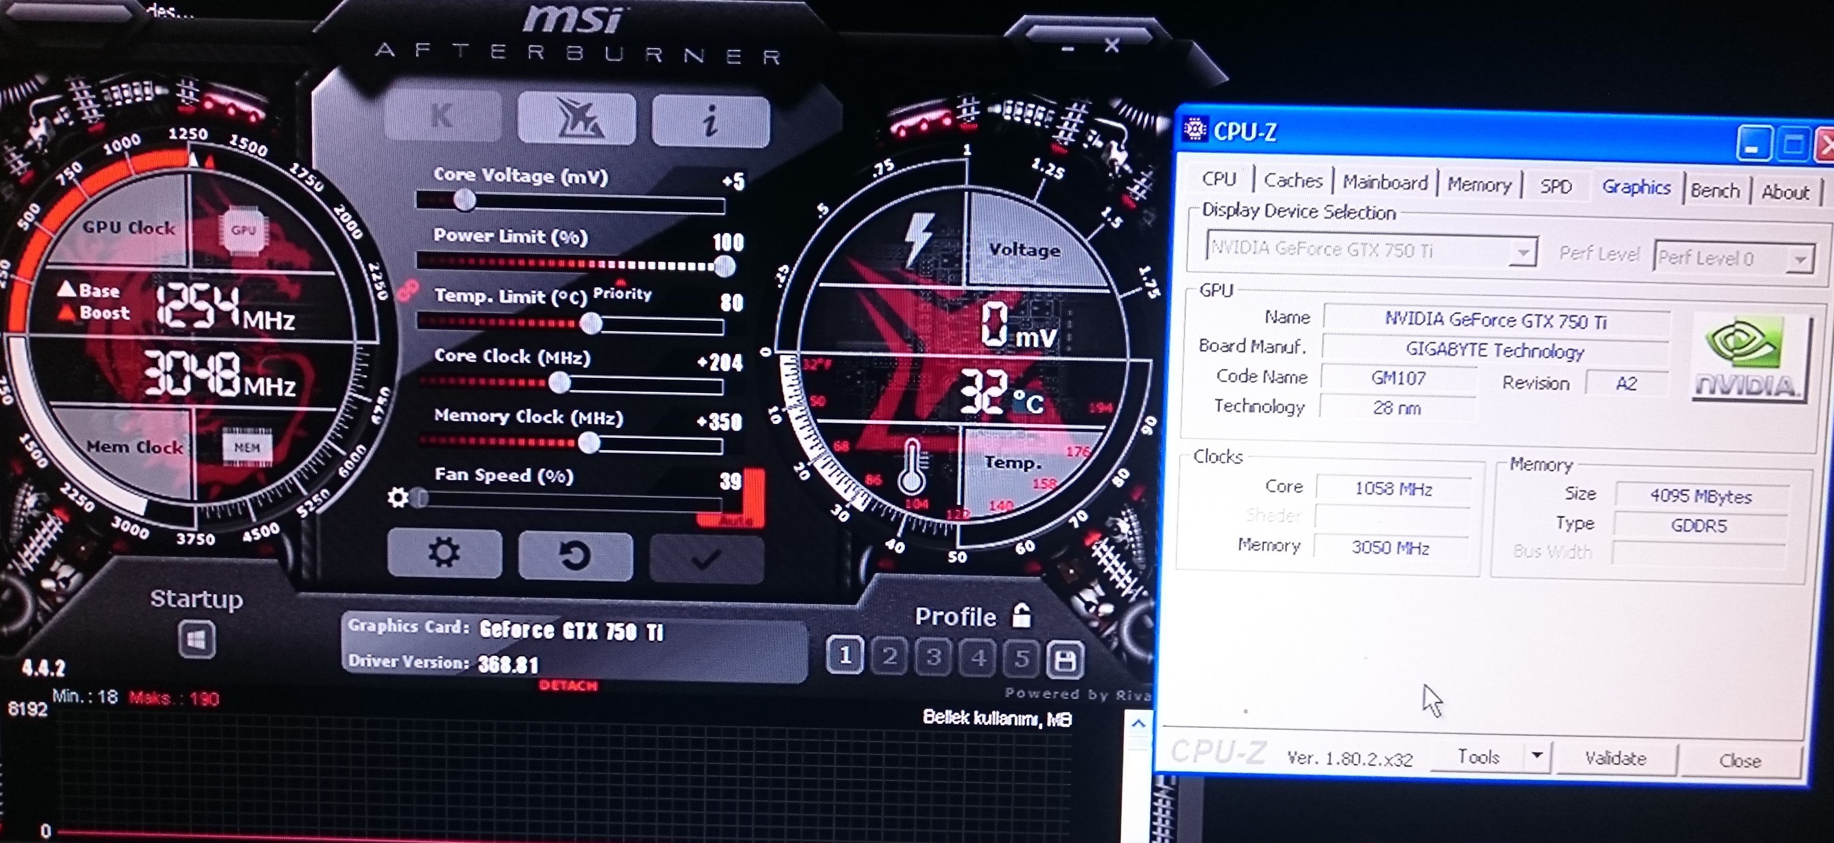Apply overclock settings with the checkmark button
Screen dimensions: 1834x843
(706, 559)
